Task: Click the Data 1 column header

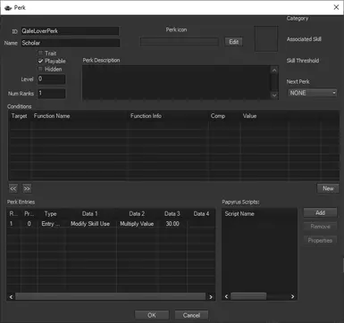Action: point(90,213)
